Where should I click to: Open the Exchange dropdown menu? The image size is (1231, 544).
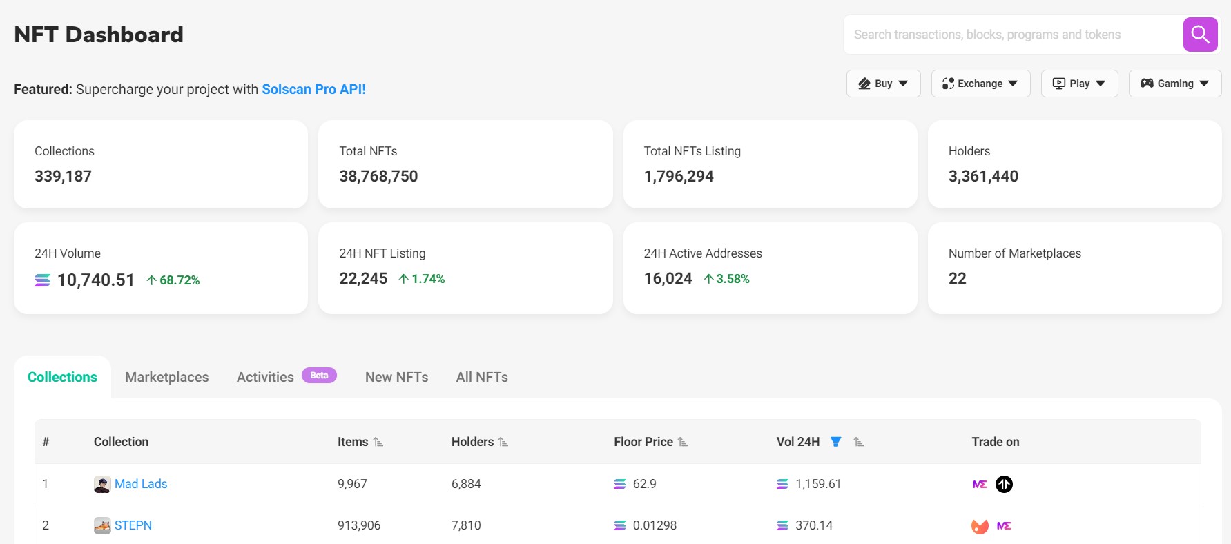tap(980, 84)
